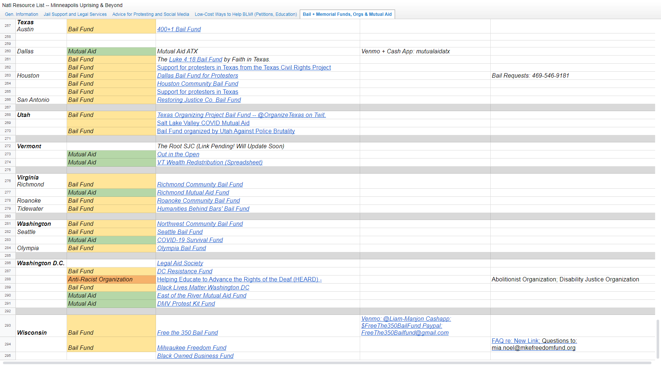Open the Black Owned Business Fund link
The image size is (661, 366).
pos(195,356)
